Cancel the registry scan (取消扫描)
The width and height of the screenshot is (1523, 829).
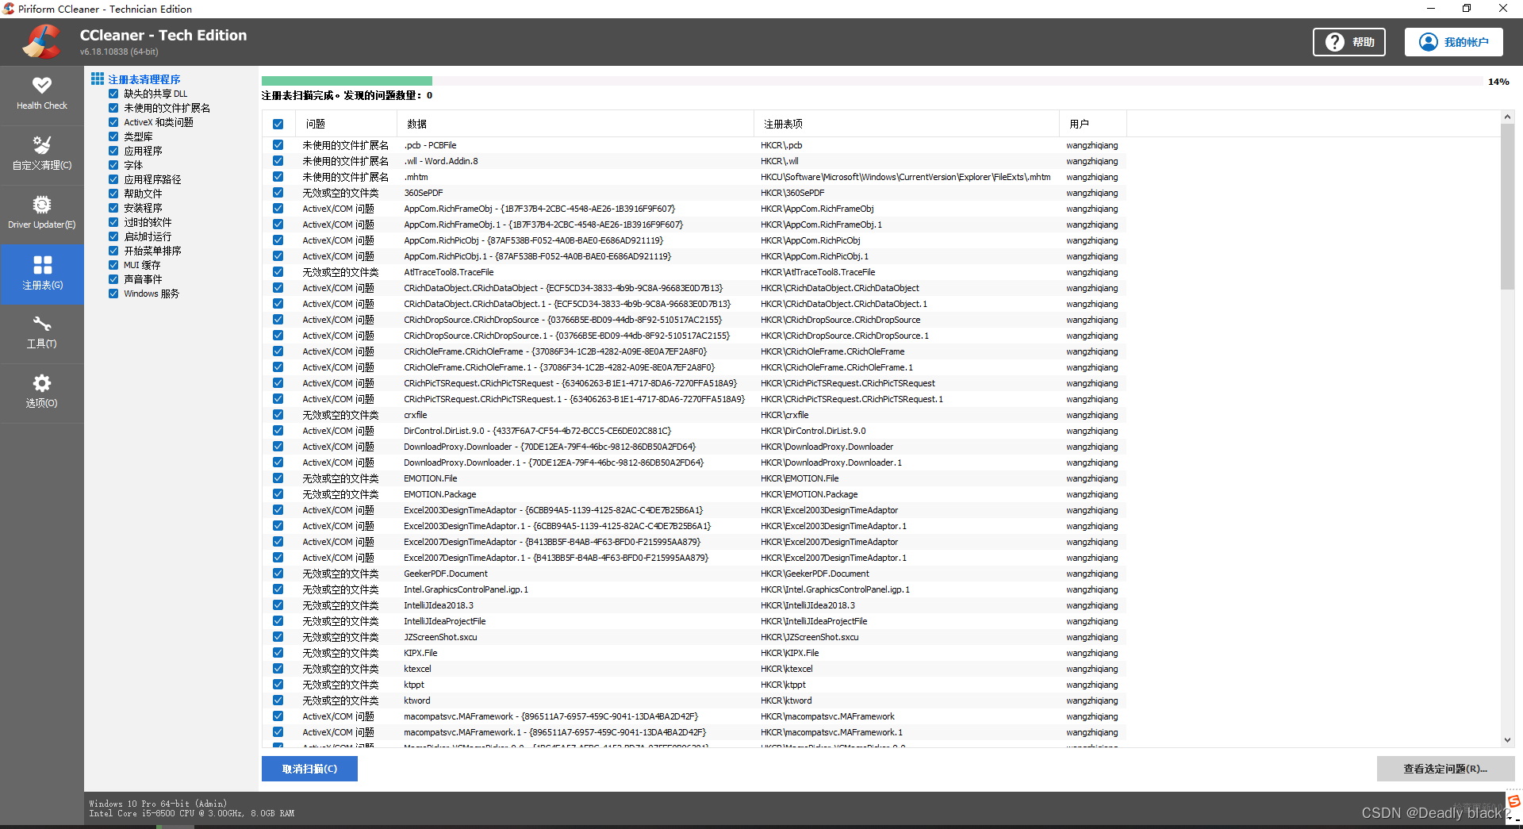click(x=309, y=769)
